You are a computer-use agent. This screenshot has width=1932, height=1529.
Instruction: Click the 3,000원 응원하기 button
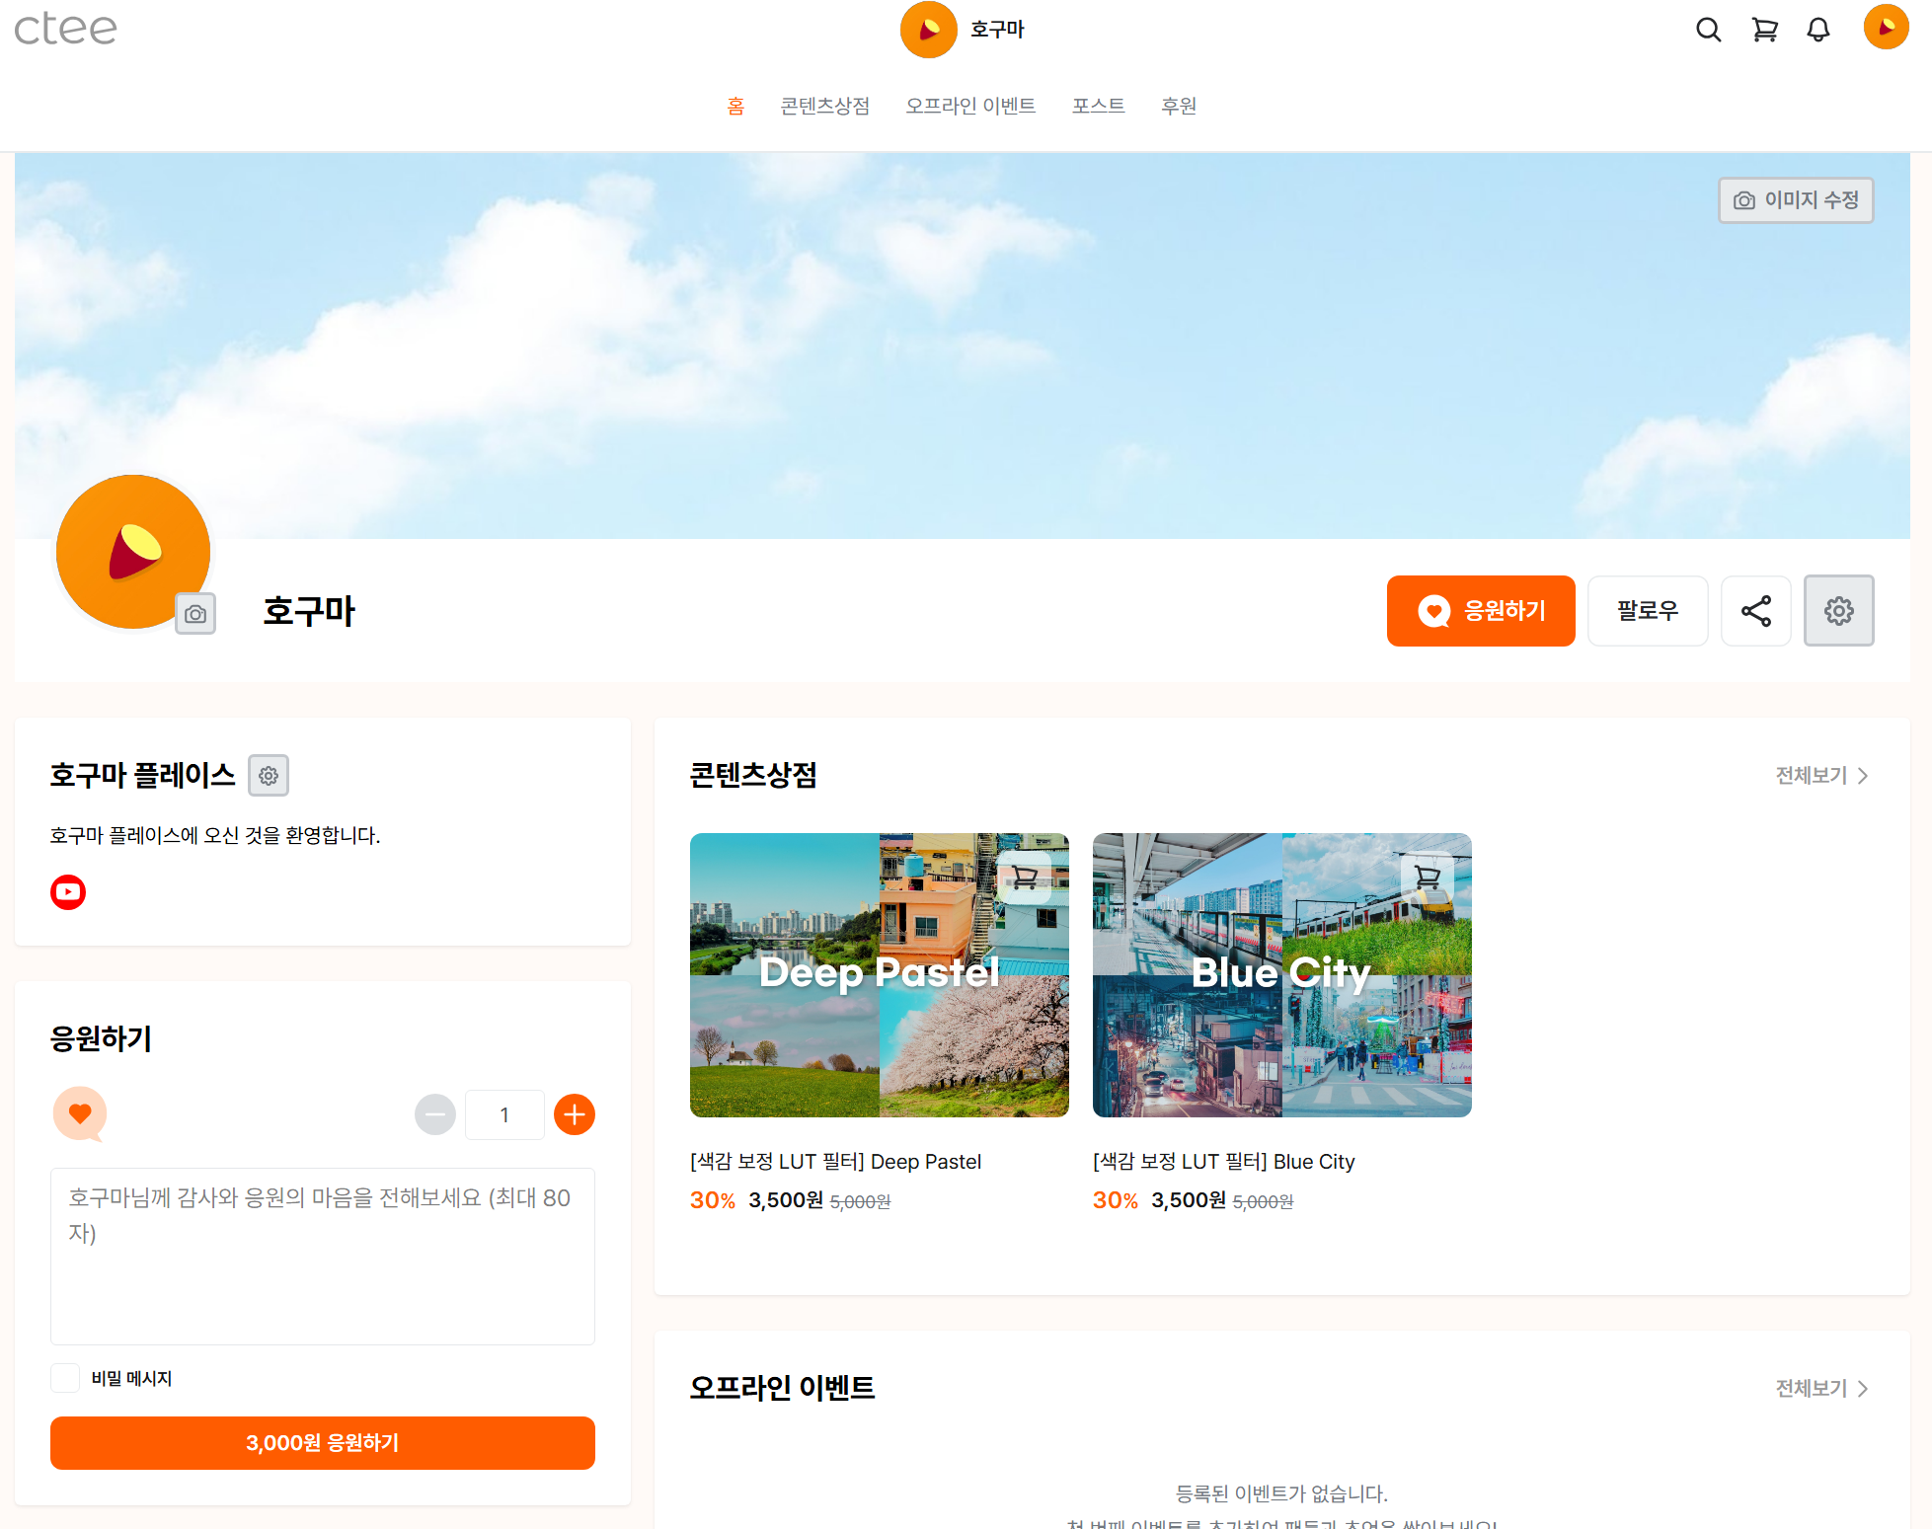[x=323, y=1443]
